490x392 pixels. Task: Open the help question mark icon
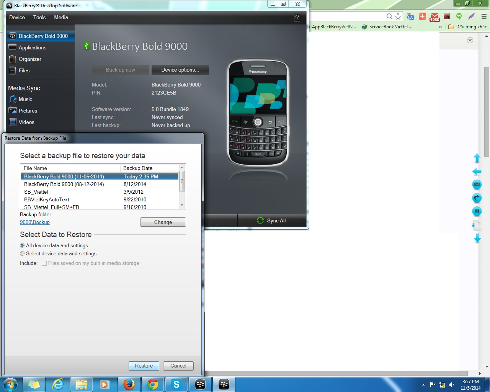tap(297, 18)
